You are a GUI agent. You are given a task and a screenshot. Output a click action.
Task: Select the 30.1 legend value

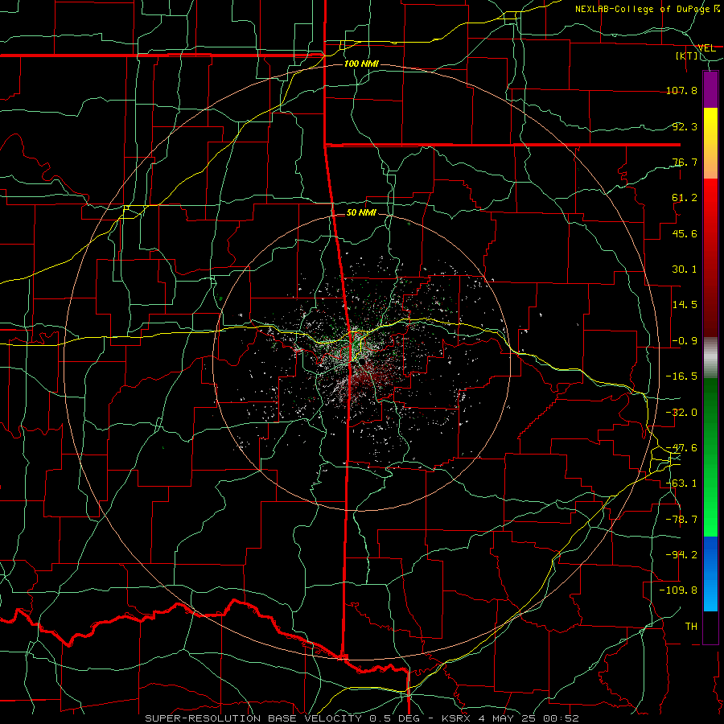[x=685, y=269]
